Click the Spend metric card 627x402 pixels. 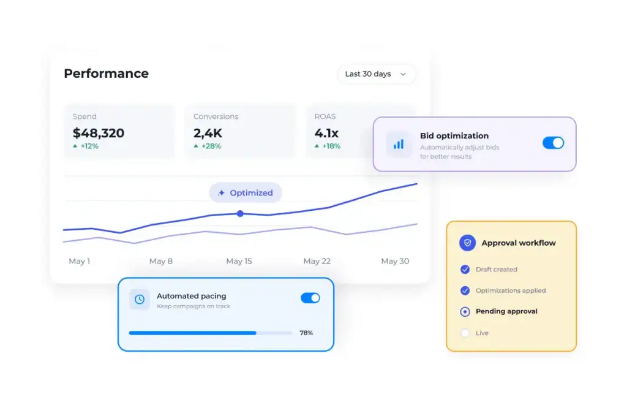[119, 131]
